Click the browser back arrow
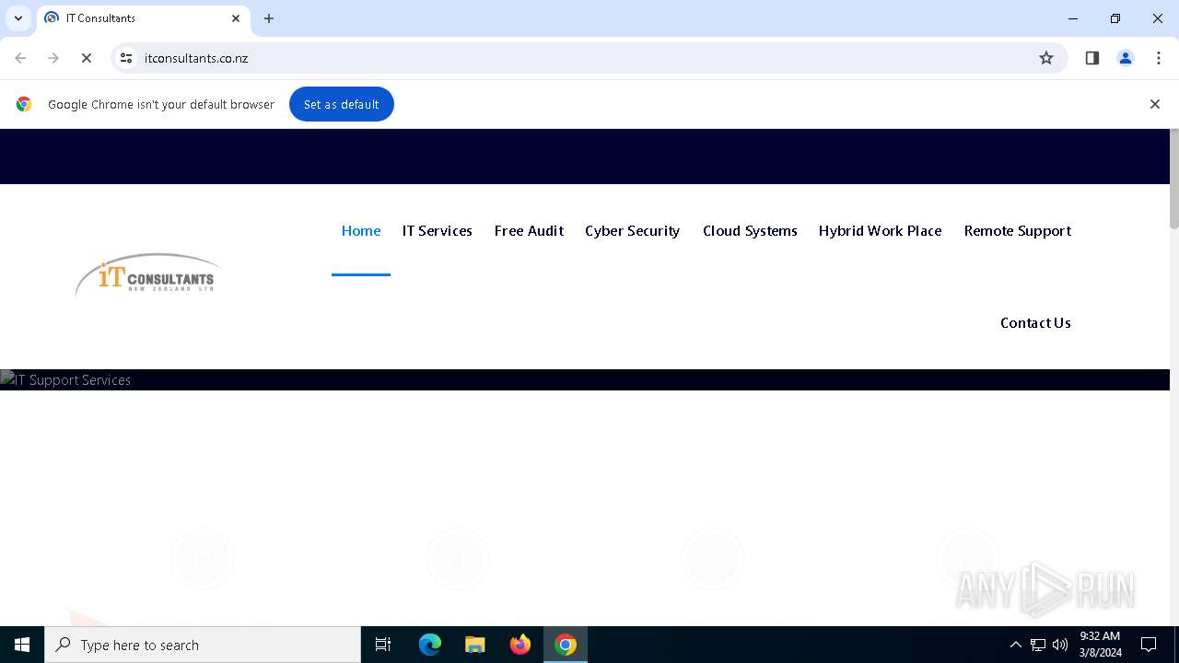 (20, 58)
